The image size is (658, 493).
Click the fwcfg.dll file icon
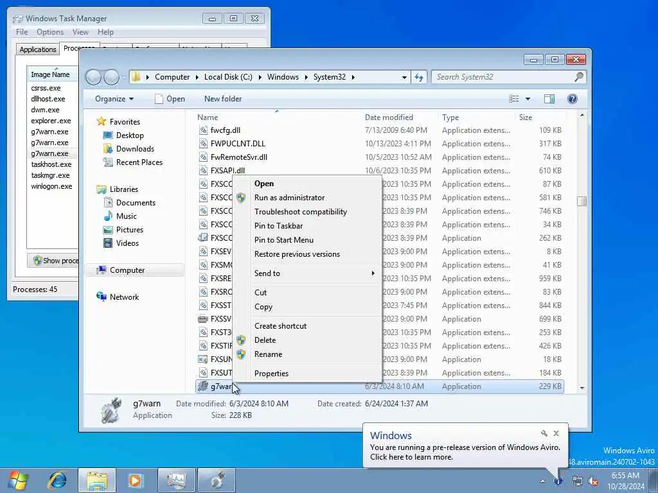click(203, 130)
